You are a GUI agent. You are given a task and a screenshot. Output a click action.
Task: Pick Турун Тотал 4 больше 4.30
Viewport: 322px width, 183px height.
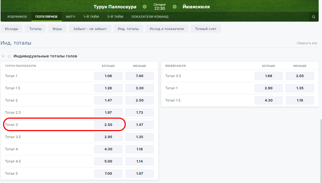point(109,149)
